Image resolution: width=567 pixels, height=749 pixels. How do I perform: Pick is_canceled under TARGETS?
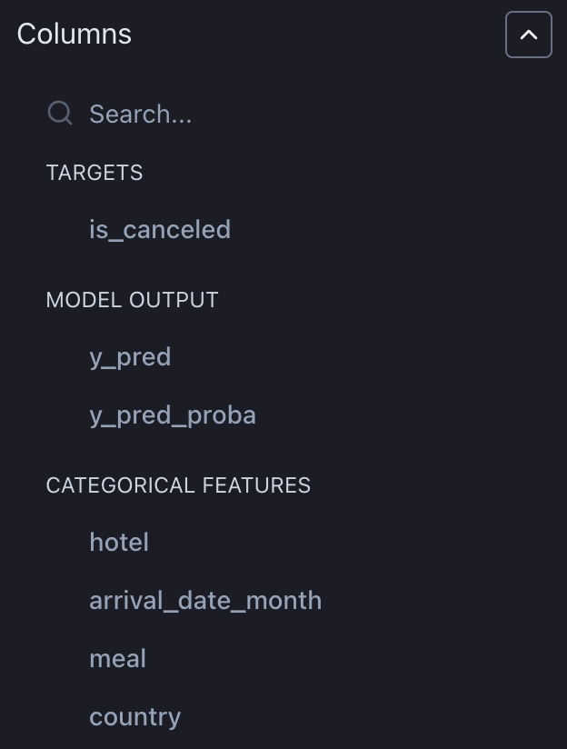(x=160, y=229)
